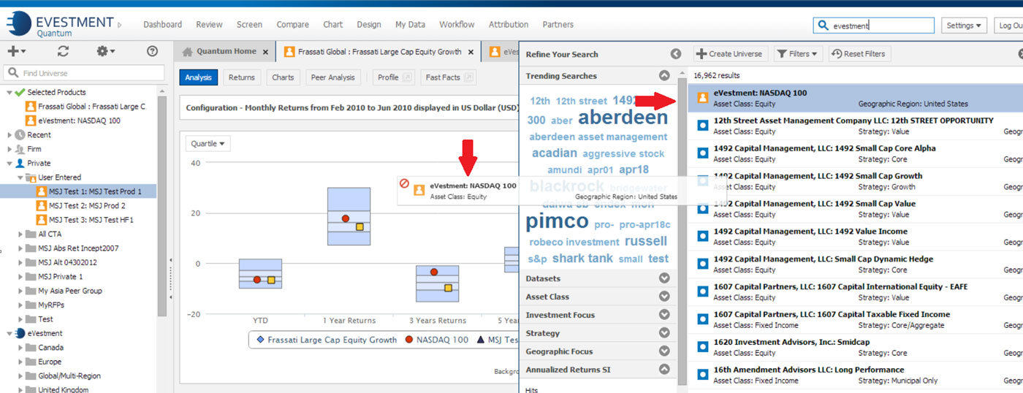Click the product icon of the eVestment: NASDAQ 100 result

(x=702, y=98)
